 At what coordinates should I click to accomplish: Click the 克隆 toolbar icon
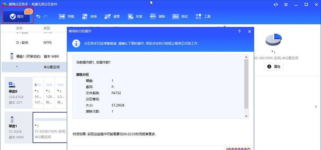point(62,16)
